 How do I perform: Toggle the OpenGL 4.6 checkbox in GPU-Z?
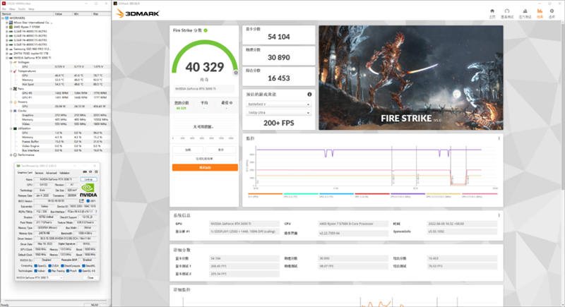click(x=80, y=271)
